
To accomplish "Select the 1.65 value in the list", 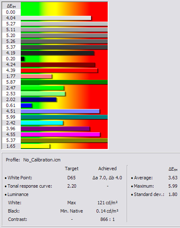I will [11, 146].
